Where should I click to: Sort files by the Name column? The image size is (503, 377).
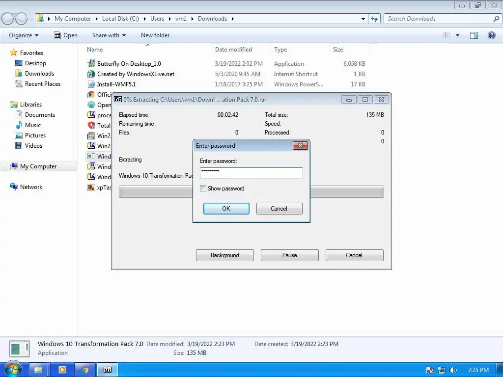click(95, 50)
